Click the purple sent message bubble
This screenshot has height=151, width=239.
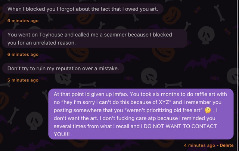(141, 114)
